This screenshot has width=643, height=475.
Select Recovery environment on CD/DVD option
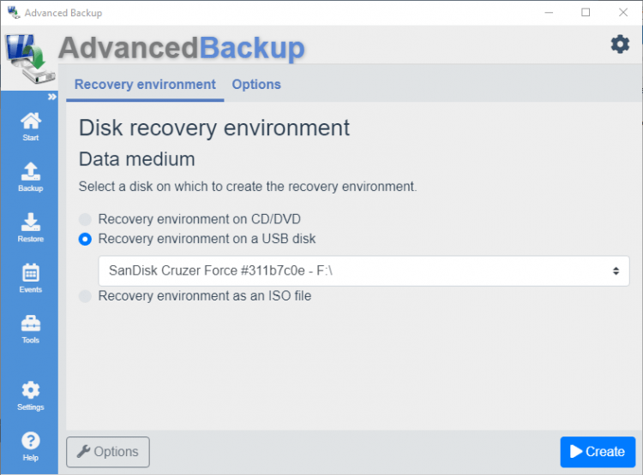pyautogui.click(x=85, y=219)
